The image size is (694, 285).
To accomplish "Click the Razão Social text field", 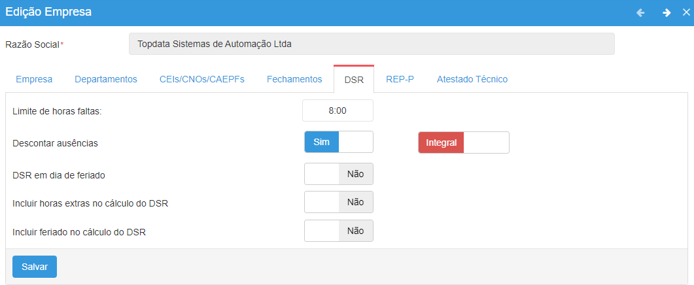I will (x=372, y=44).
